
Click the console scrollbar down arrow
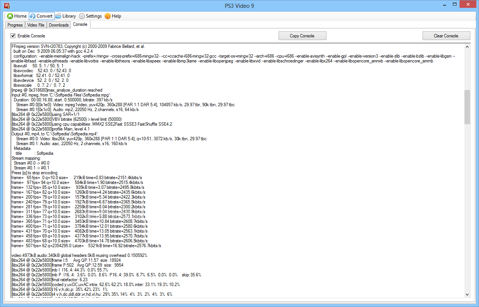[467, 294]
